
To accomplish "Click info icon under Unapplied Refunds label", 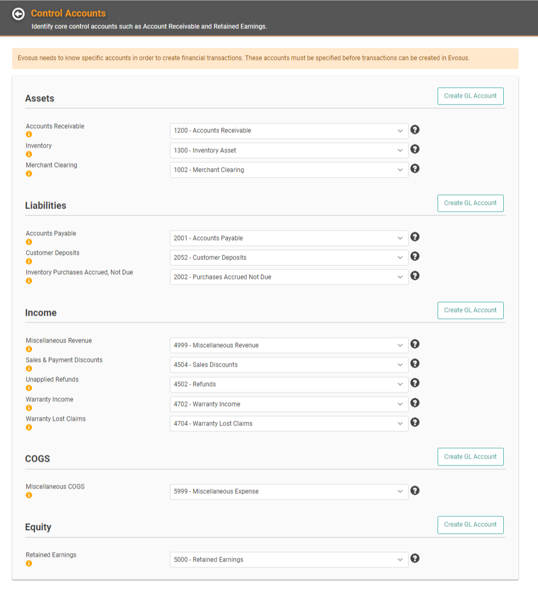I will coord(29,388).
